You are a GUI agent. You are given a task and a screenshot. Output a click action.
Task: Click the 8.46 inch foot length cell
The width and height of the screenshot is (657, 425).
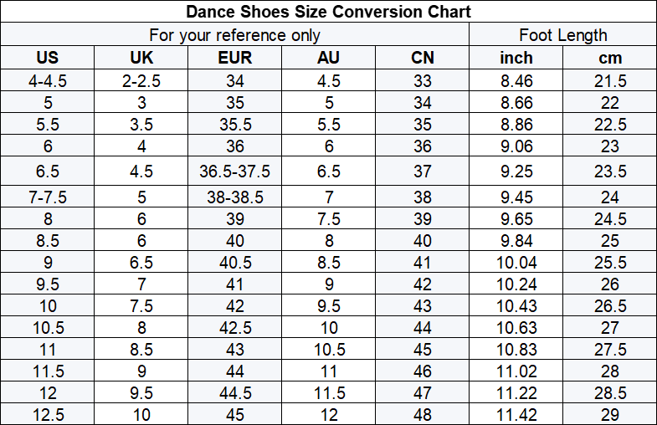516,81
